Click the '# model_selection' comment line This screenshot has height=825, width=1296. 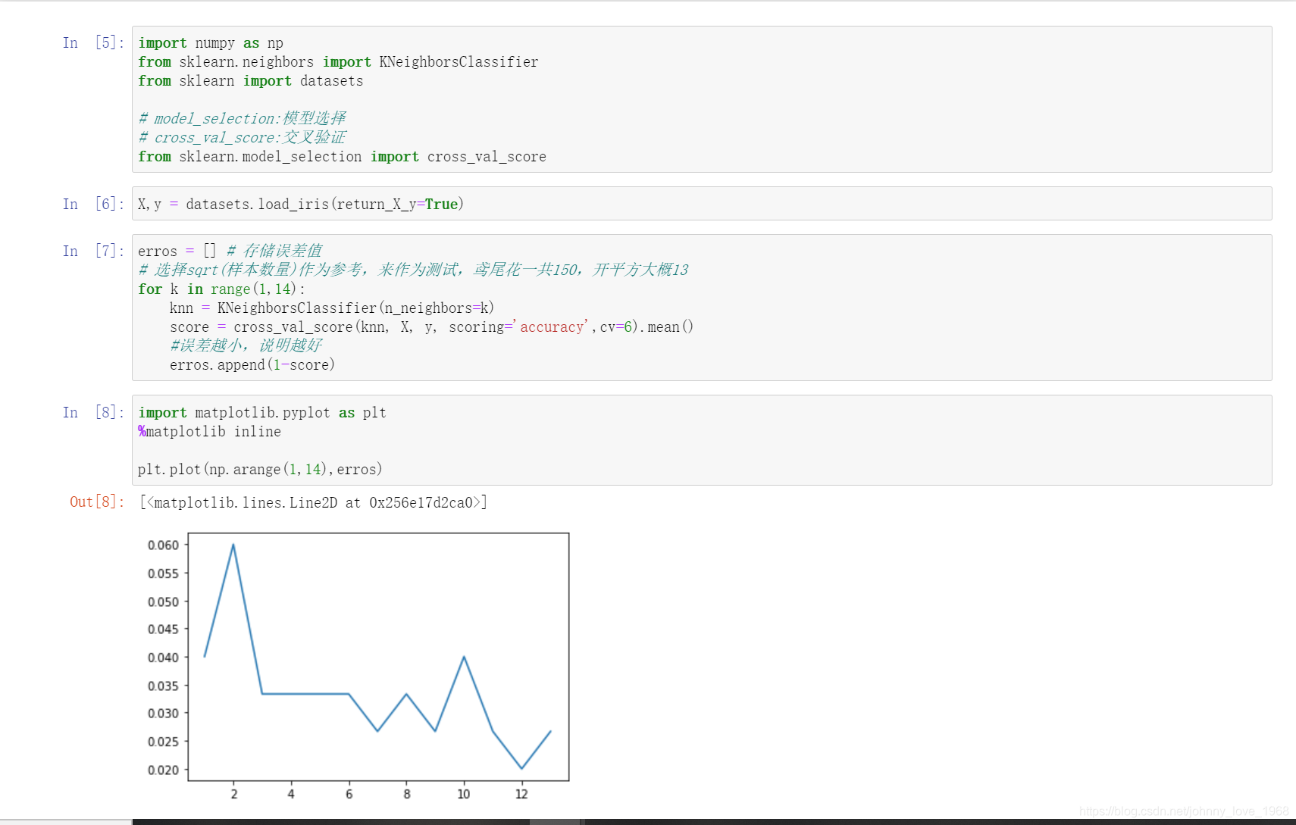point(242,119)
